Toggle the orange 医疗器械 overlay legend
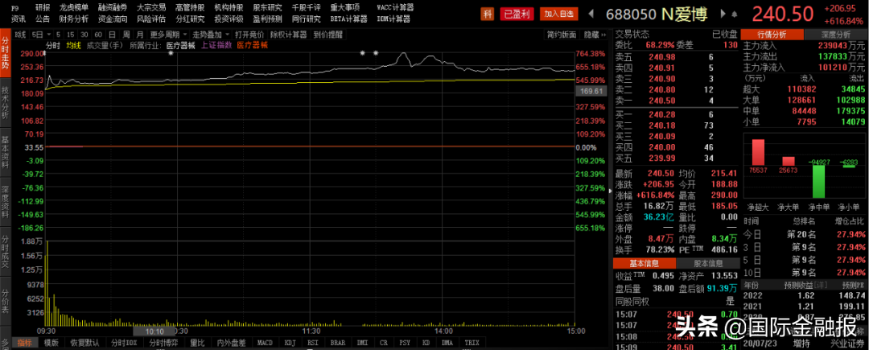Viewport: 869px width, 350px height. pos(252,45)
